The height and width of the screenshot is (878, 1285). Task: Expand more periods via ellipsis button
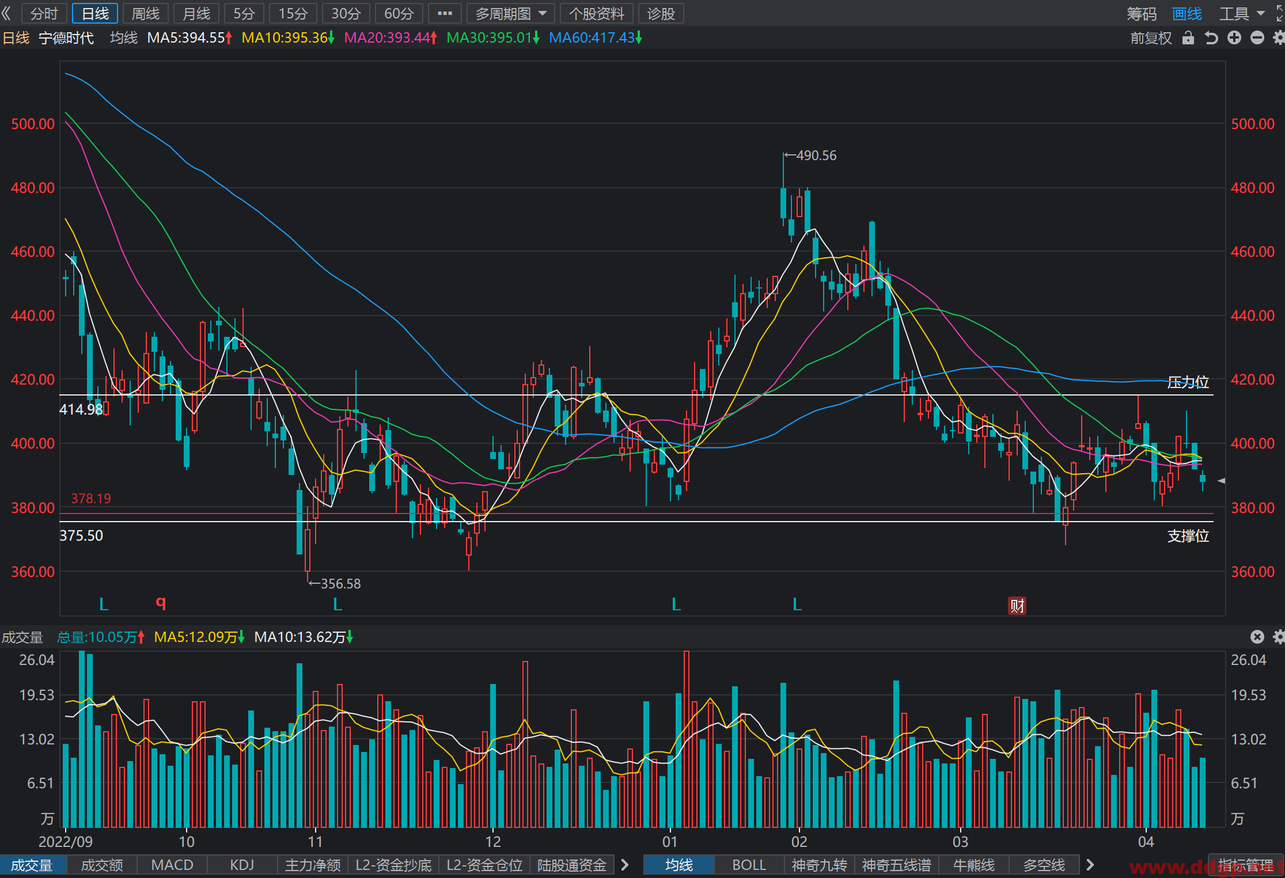coord(445,13)
